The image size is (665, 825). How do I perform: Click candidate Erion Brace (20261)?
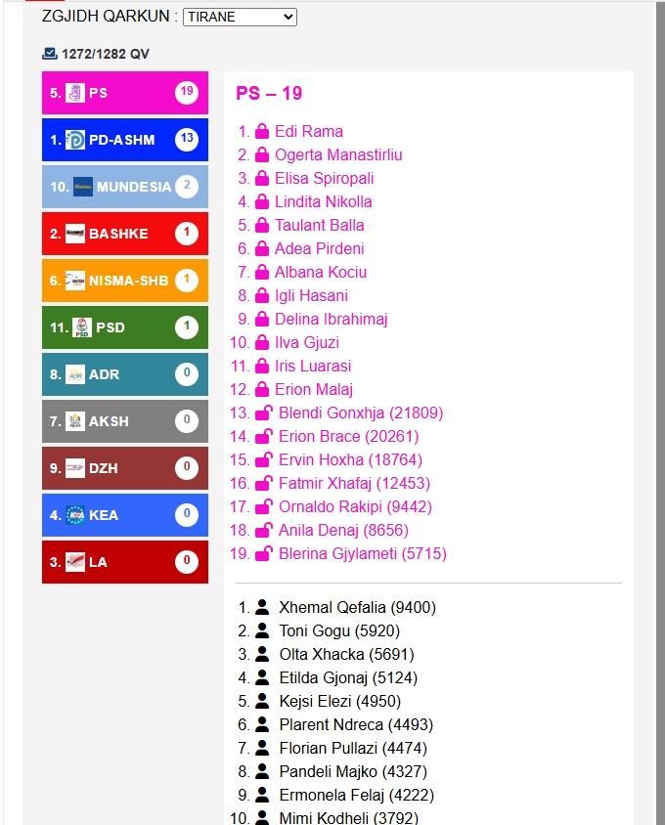[348, 436]
